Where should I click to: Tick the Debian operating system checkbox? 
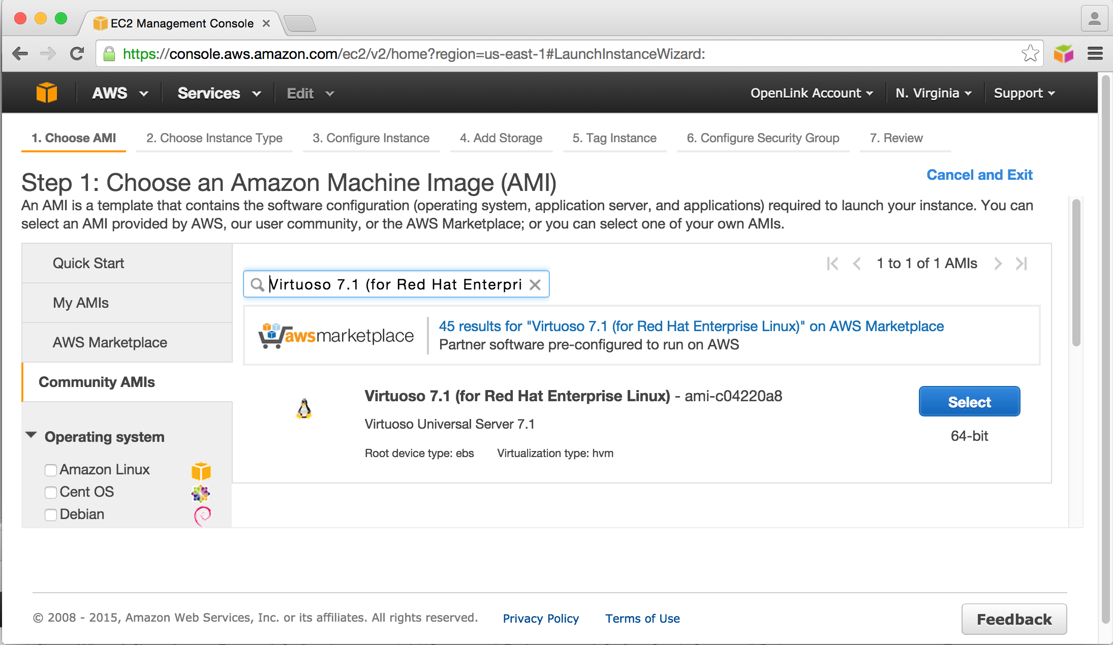click(x=51, y=515)
